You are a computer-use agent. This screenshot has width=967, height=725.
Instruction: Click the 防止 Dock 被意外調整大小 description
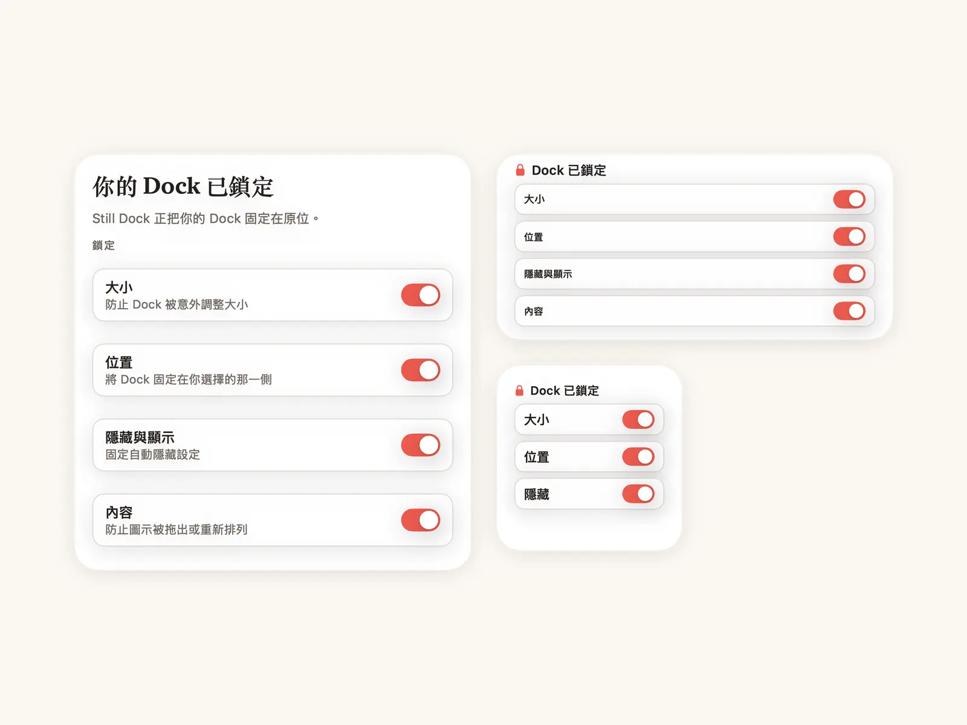pos(176,304)
